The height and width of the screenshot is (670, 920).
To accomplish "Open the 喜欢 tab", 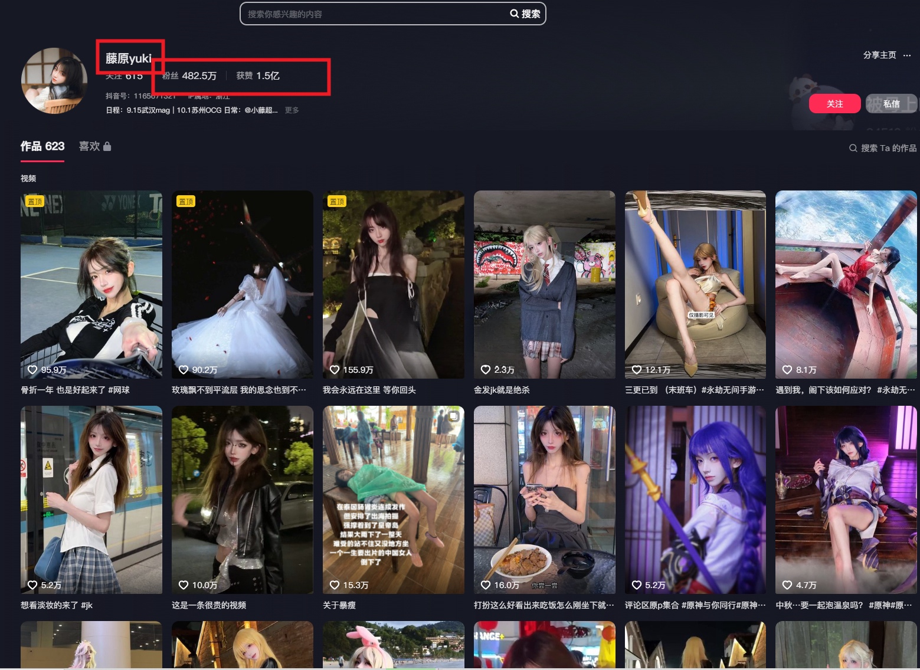I will 90,146.
